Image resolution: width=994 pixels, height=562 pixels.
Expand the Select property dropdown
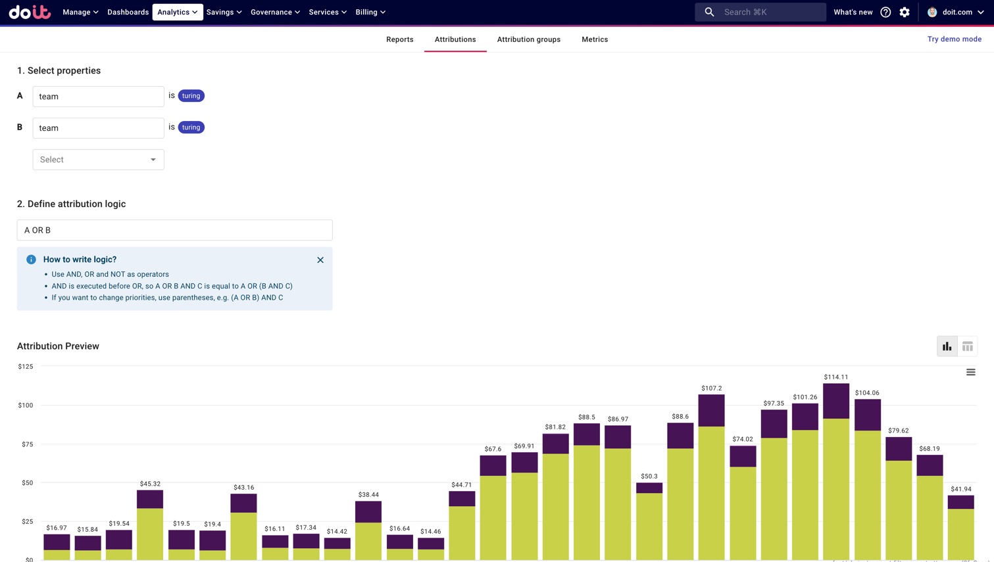pyautogui.click(x=98, y=160)
